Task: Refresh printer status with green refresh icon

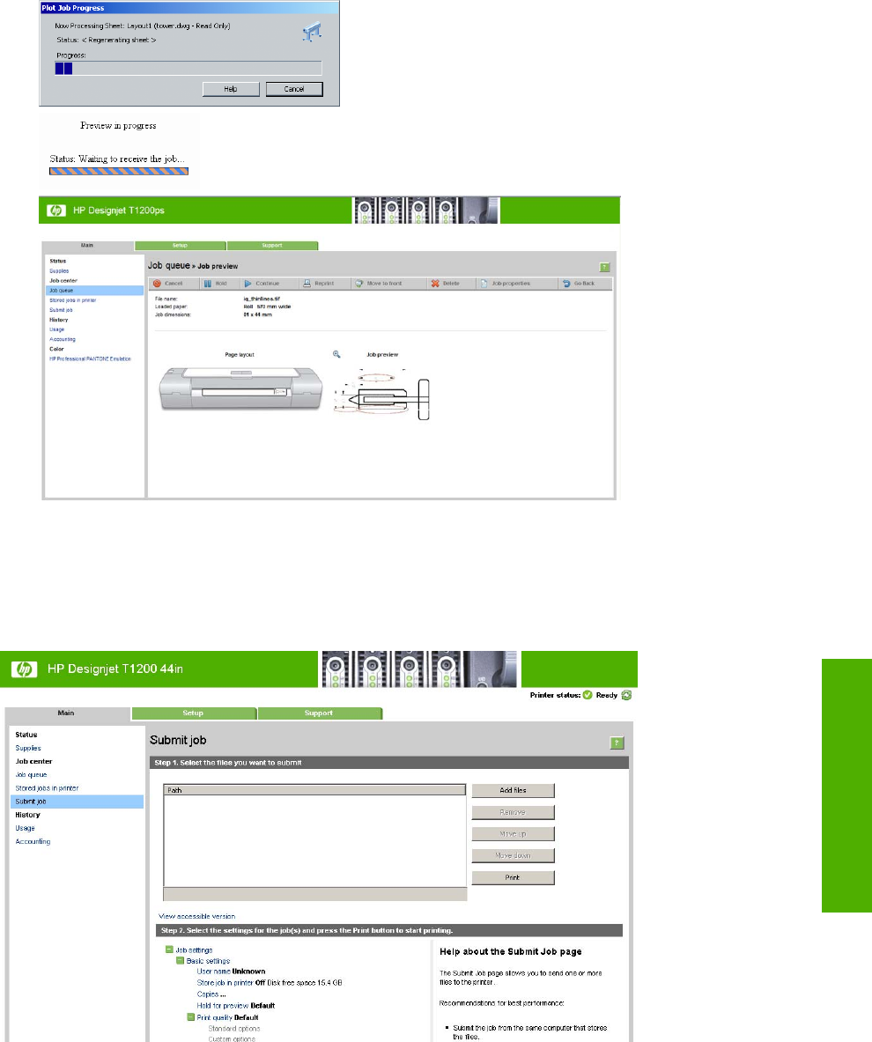Action: pyautogui.click(x=626, y=695)
